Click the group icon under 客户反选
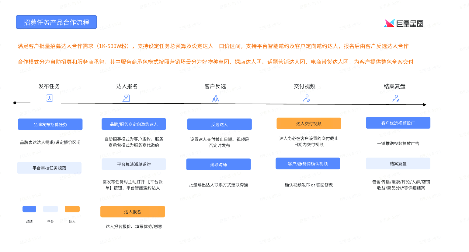This screenshot has height=252, width=469. [216, 98]
